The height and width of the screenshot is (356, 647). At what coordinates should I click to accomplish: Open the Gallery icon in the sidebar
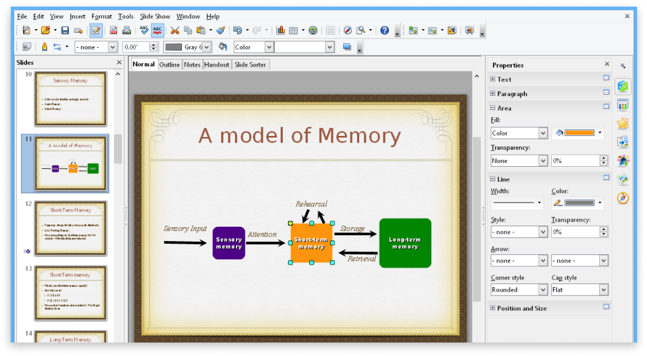click(623, 179)
